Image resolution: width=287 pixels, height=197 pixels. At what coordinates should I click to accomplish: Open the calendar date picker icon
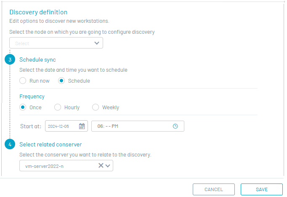pyautogui.click(x=82, y=126)
